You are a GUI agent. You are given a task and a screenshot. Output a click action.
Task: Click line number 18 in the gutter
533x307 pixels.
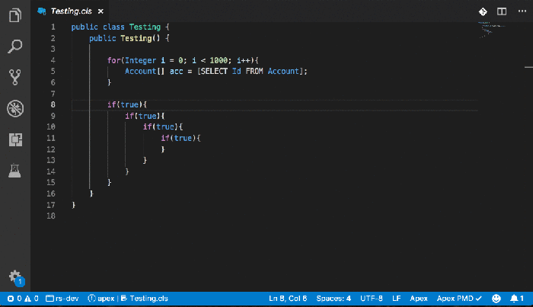[51, 216]
